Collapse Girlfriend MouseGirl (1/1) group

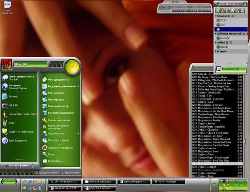pyautogui.click(x=216, y=34)
